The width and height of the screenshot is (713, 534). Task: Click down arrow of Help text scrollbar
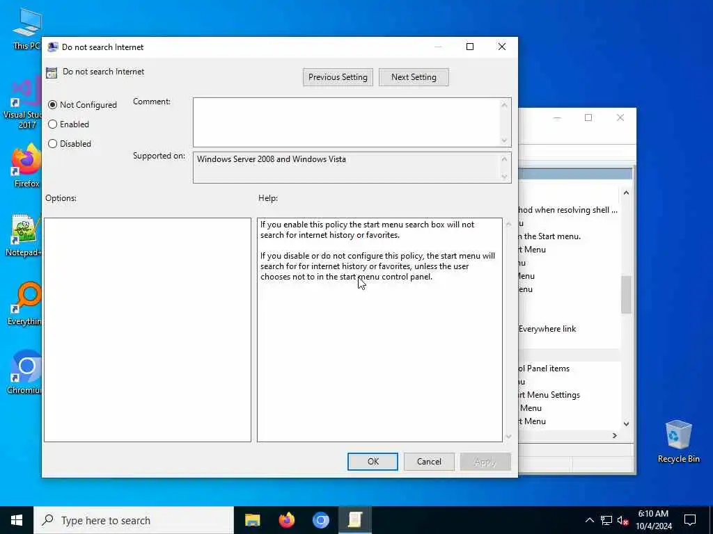click(x=509, y=437)
